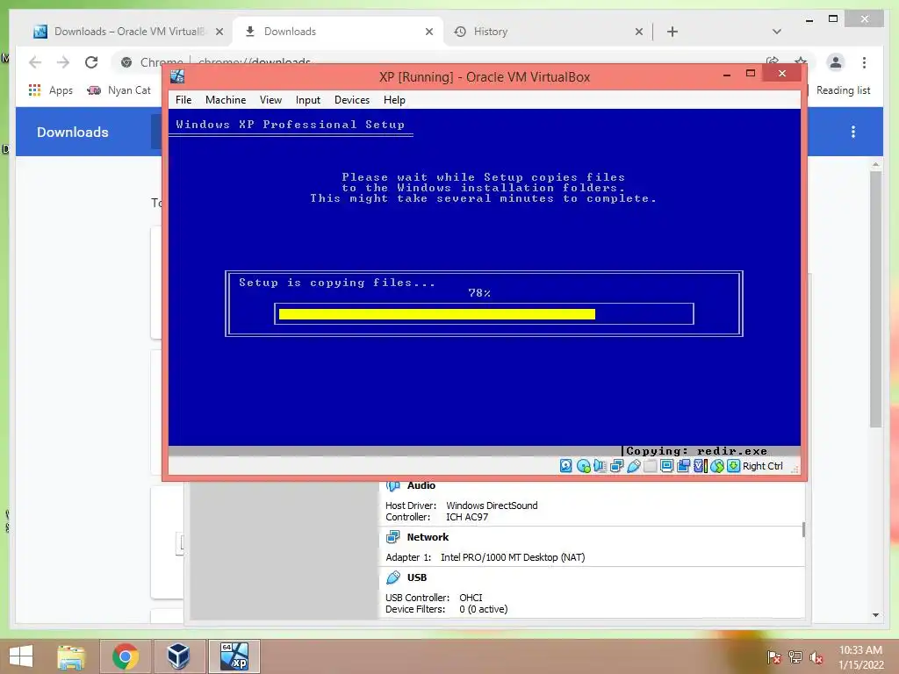Go forward in Chrome
899x674 pixels.
click(63, 62)
